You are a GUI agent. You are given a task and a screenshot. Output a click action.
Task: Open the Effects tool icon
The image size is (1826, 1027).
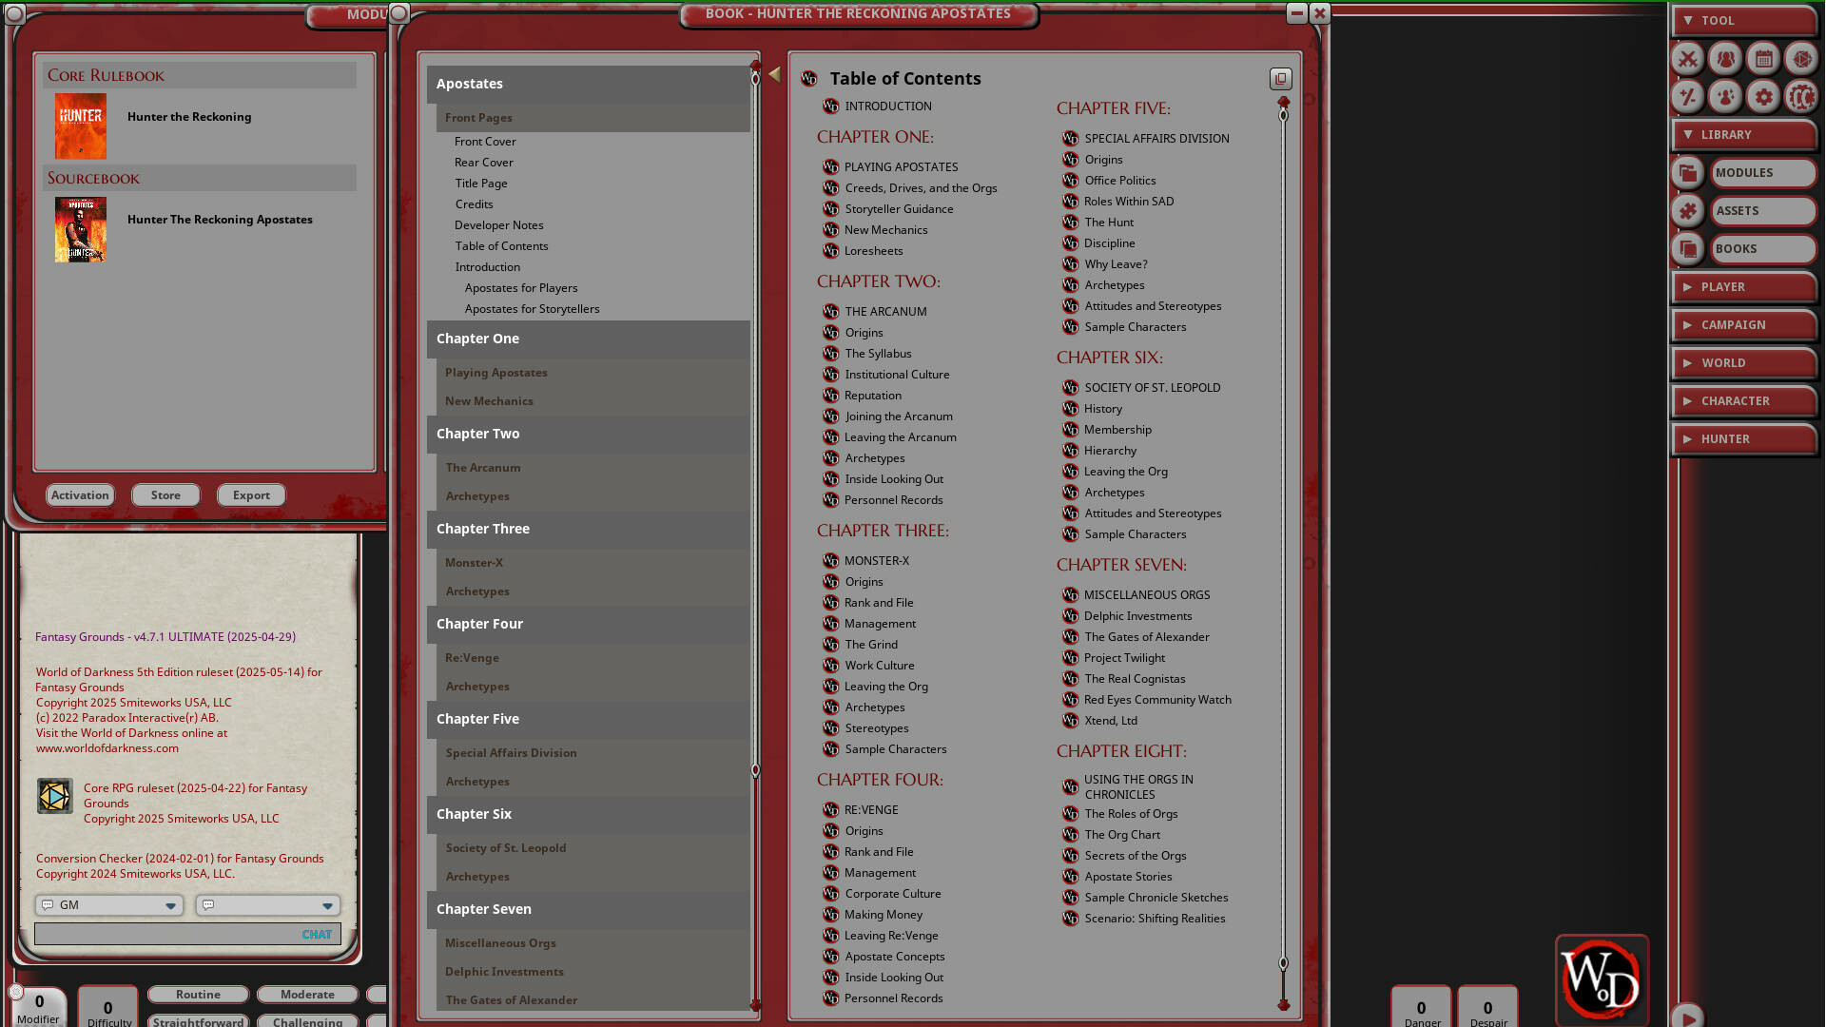1725,96
